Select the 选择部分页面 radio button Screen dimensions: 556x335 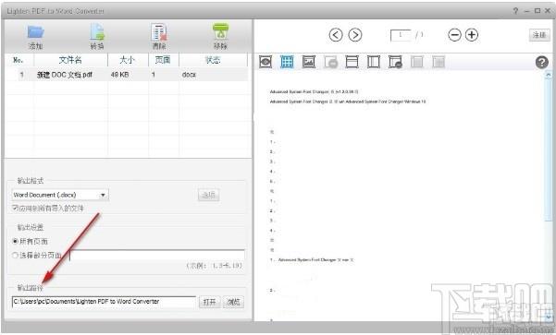point(15,255)
